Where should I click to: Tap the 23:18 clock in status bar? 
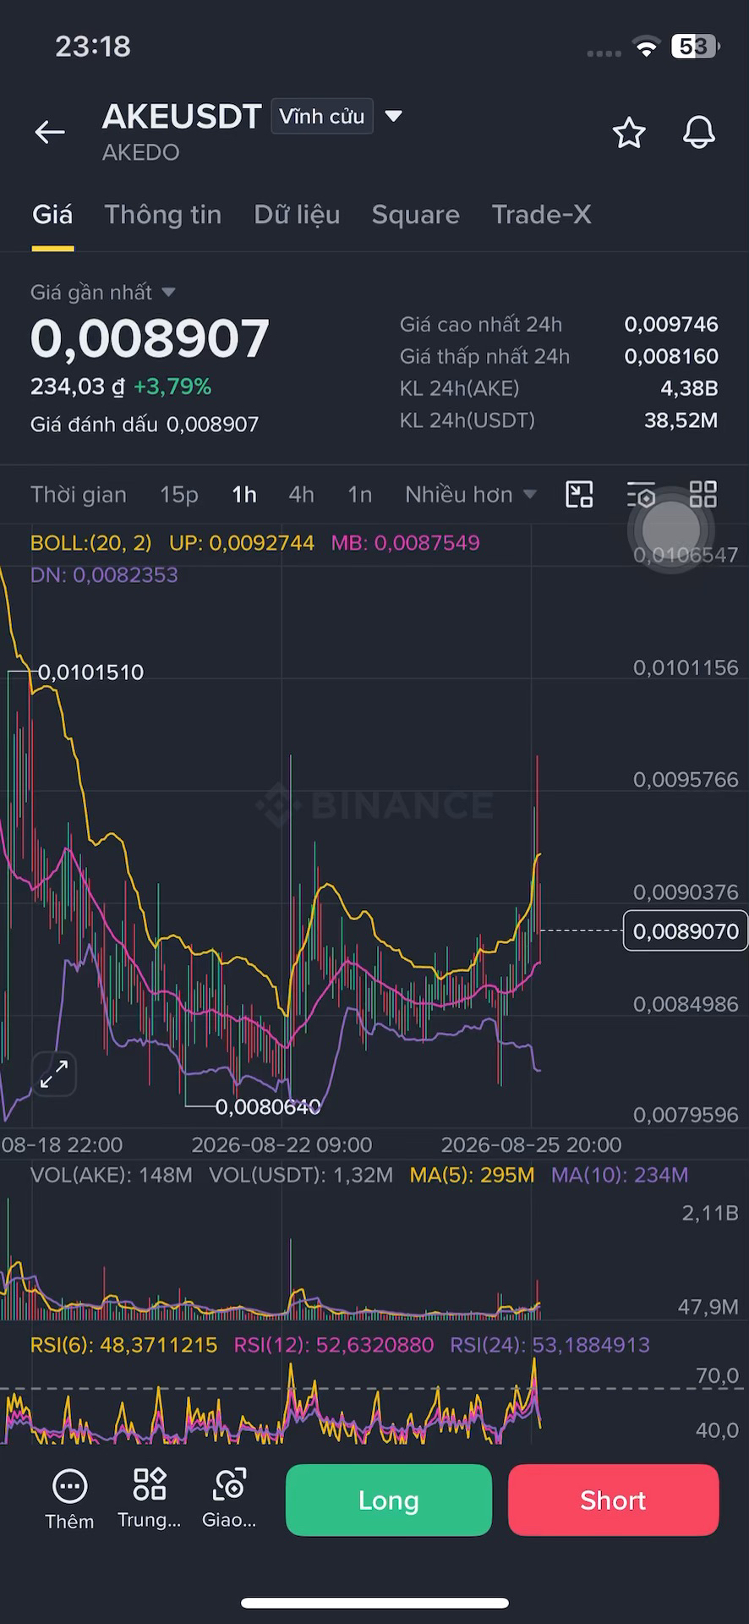93,46
